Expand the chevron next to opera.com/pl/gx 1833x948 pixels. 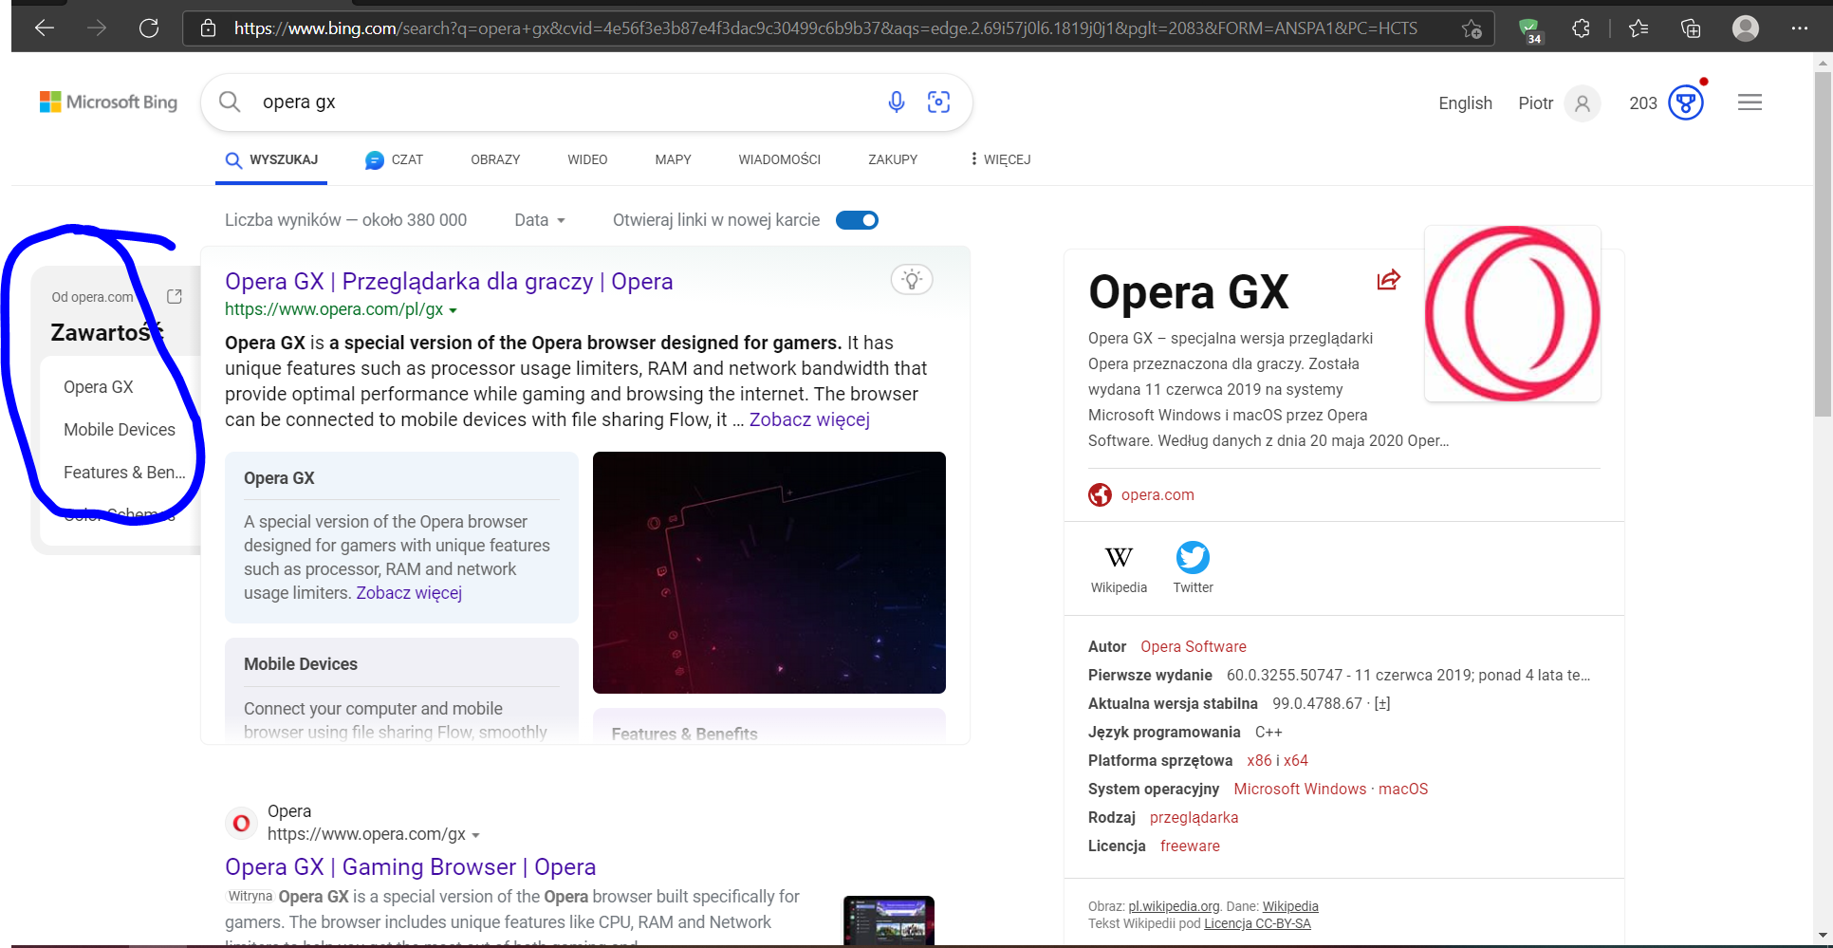453,310
